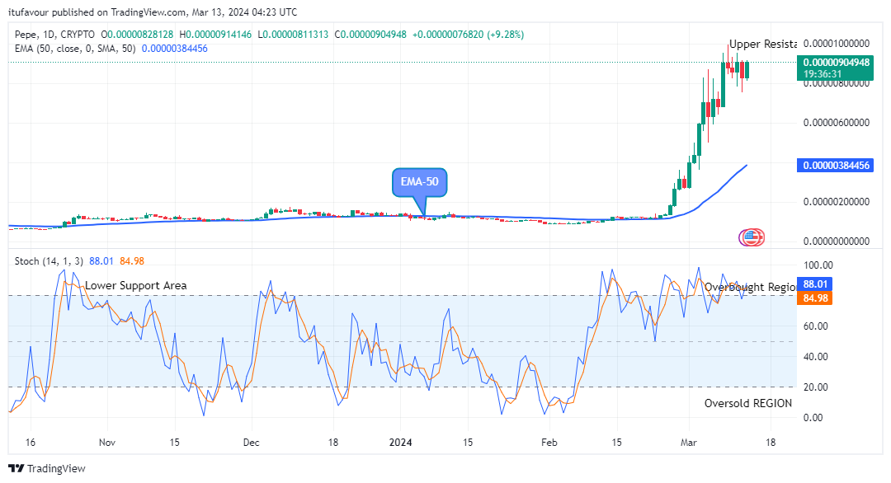Click the TradingView logo at bottom left

(x=46, y=468)
